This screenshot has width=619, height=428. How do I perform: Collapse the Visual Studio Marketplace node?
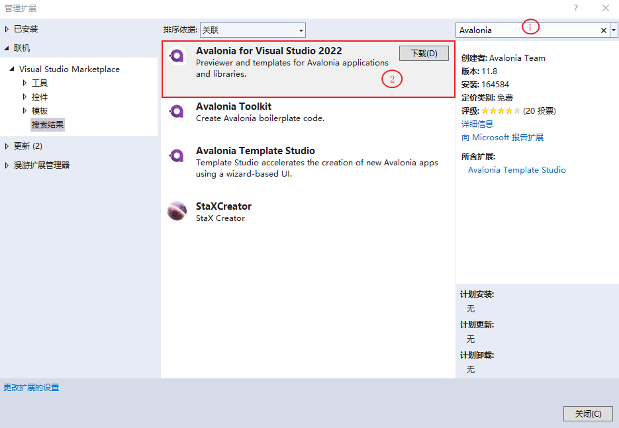point(12,69)
